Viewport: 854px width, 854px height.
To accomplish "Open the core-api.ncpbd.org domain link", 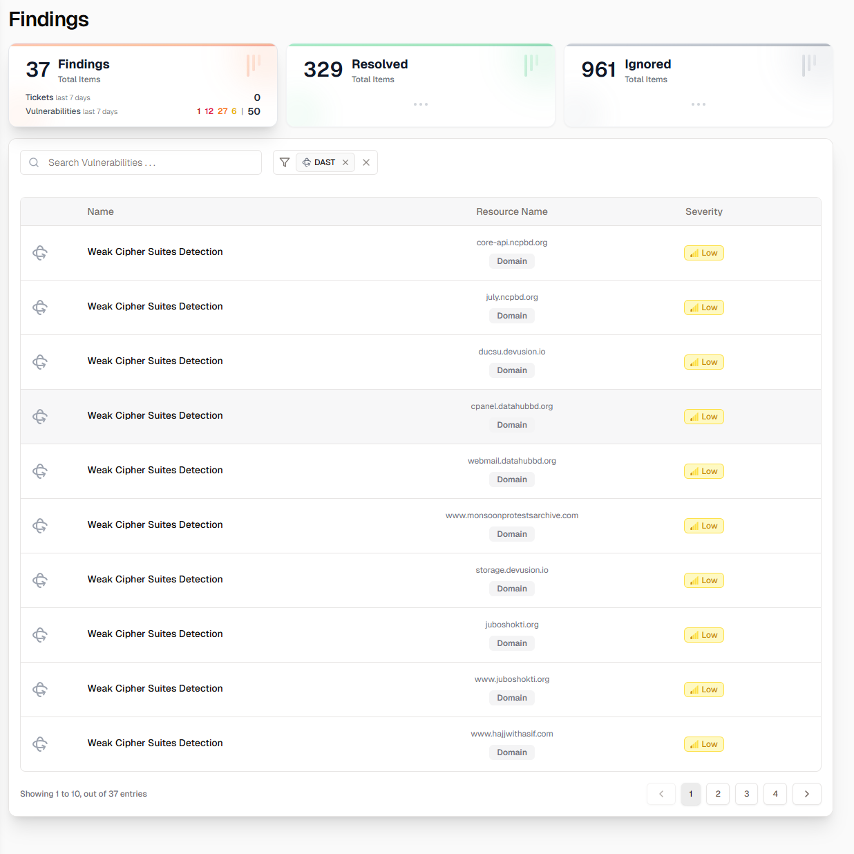I will [512, 243].
